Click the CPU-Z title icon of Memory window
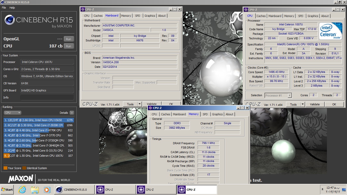 [150, 108]
